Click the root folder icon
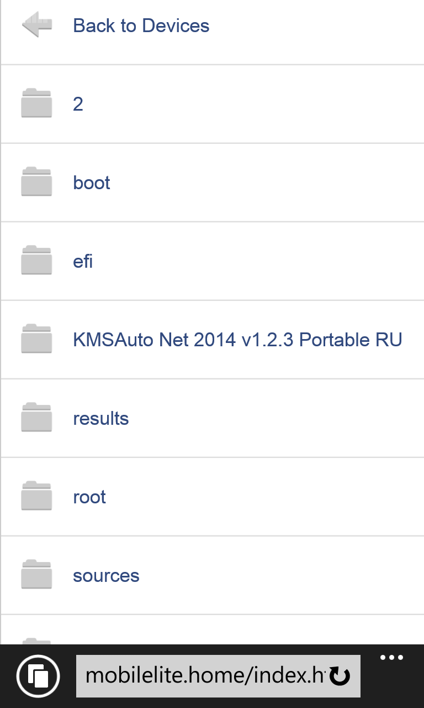Viewport: 424px width, 708px height. pos(36,496)
